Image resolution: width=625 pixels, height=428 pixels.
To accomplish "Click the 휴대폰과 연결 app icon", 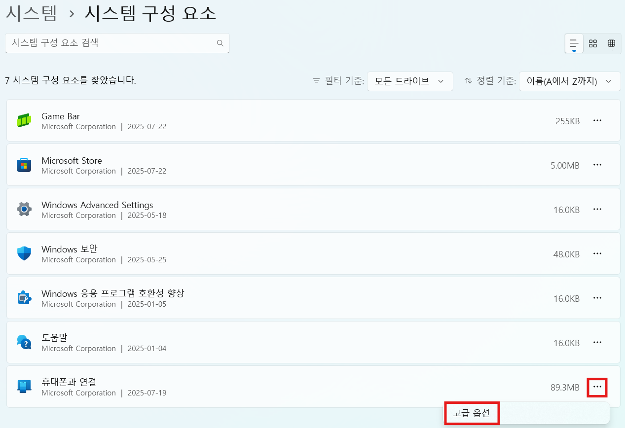I will (x=24, y=387).
